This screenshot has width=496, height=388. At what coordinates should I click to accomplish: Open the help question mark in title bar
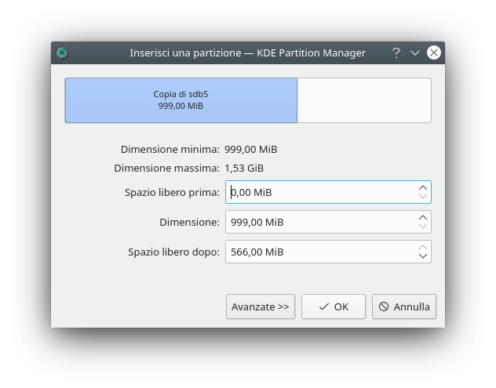396,53
